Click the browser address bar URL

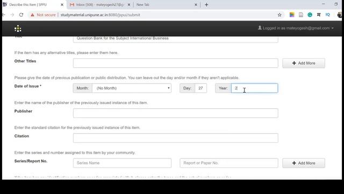[x=101, y=15]
